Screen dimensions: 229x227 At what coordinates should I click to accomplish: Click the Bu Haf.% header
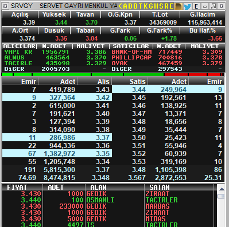[203, 30]
